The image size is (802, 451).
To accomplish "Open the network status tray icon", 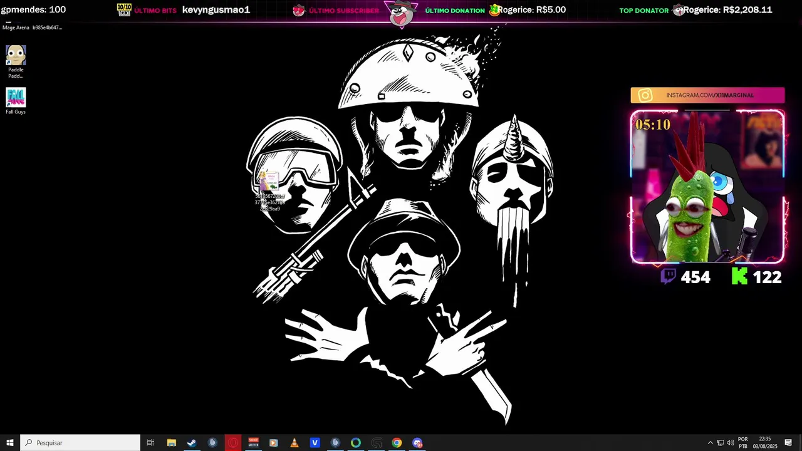I will (x=721, y=443).
